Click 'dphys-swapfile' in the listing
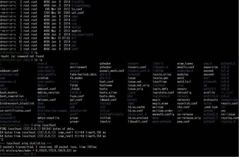 tap(48, 118)
